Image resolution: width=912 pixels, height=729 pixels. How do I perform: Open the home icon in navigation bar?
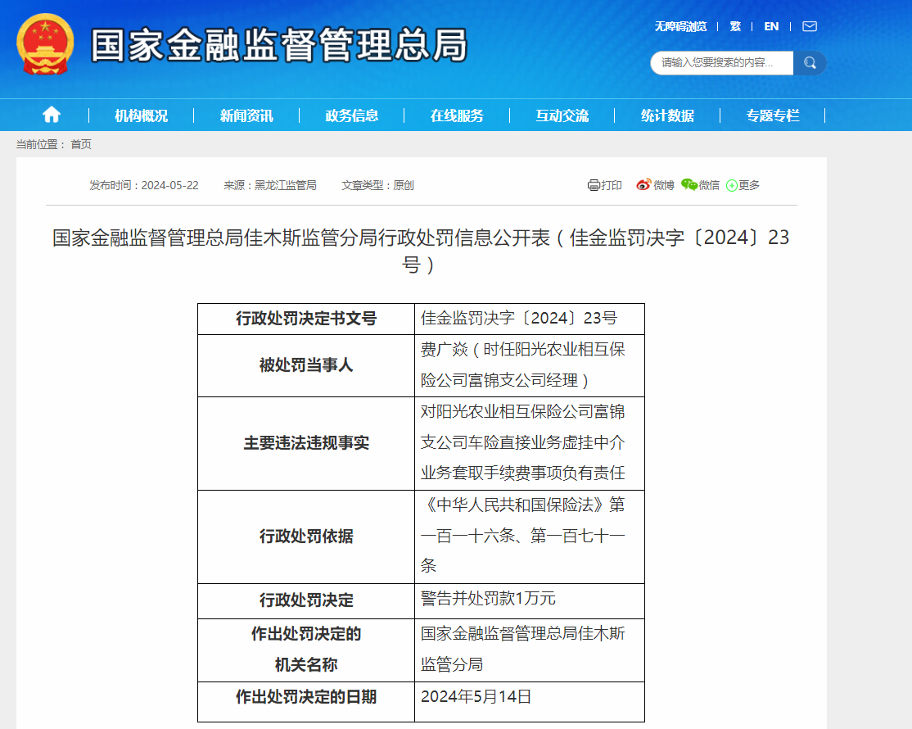(x=52, y=115)
